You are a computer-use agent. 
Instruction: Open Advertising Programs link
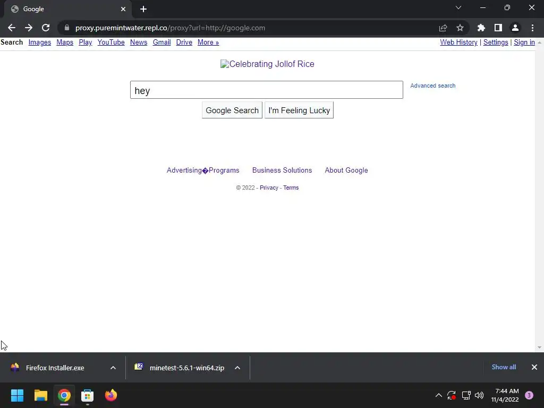click(x=203, y=171)
